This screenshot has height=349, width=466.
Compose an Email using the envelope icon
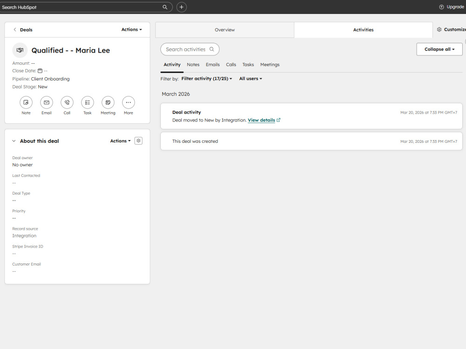point(47,102)
